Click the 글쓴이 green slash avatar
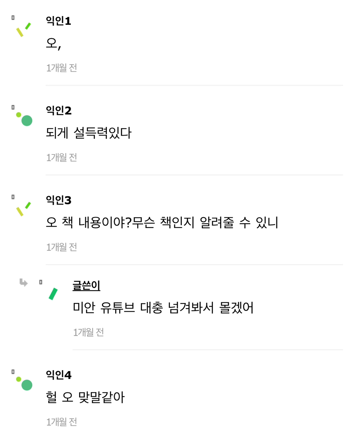Image resolution: width=352 pixels, height=433 pixels. (x=53, y=294)
